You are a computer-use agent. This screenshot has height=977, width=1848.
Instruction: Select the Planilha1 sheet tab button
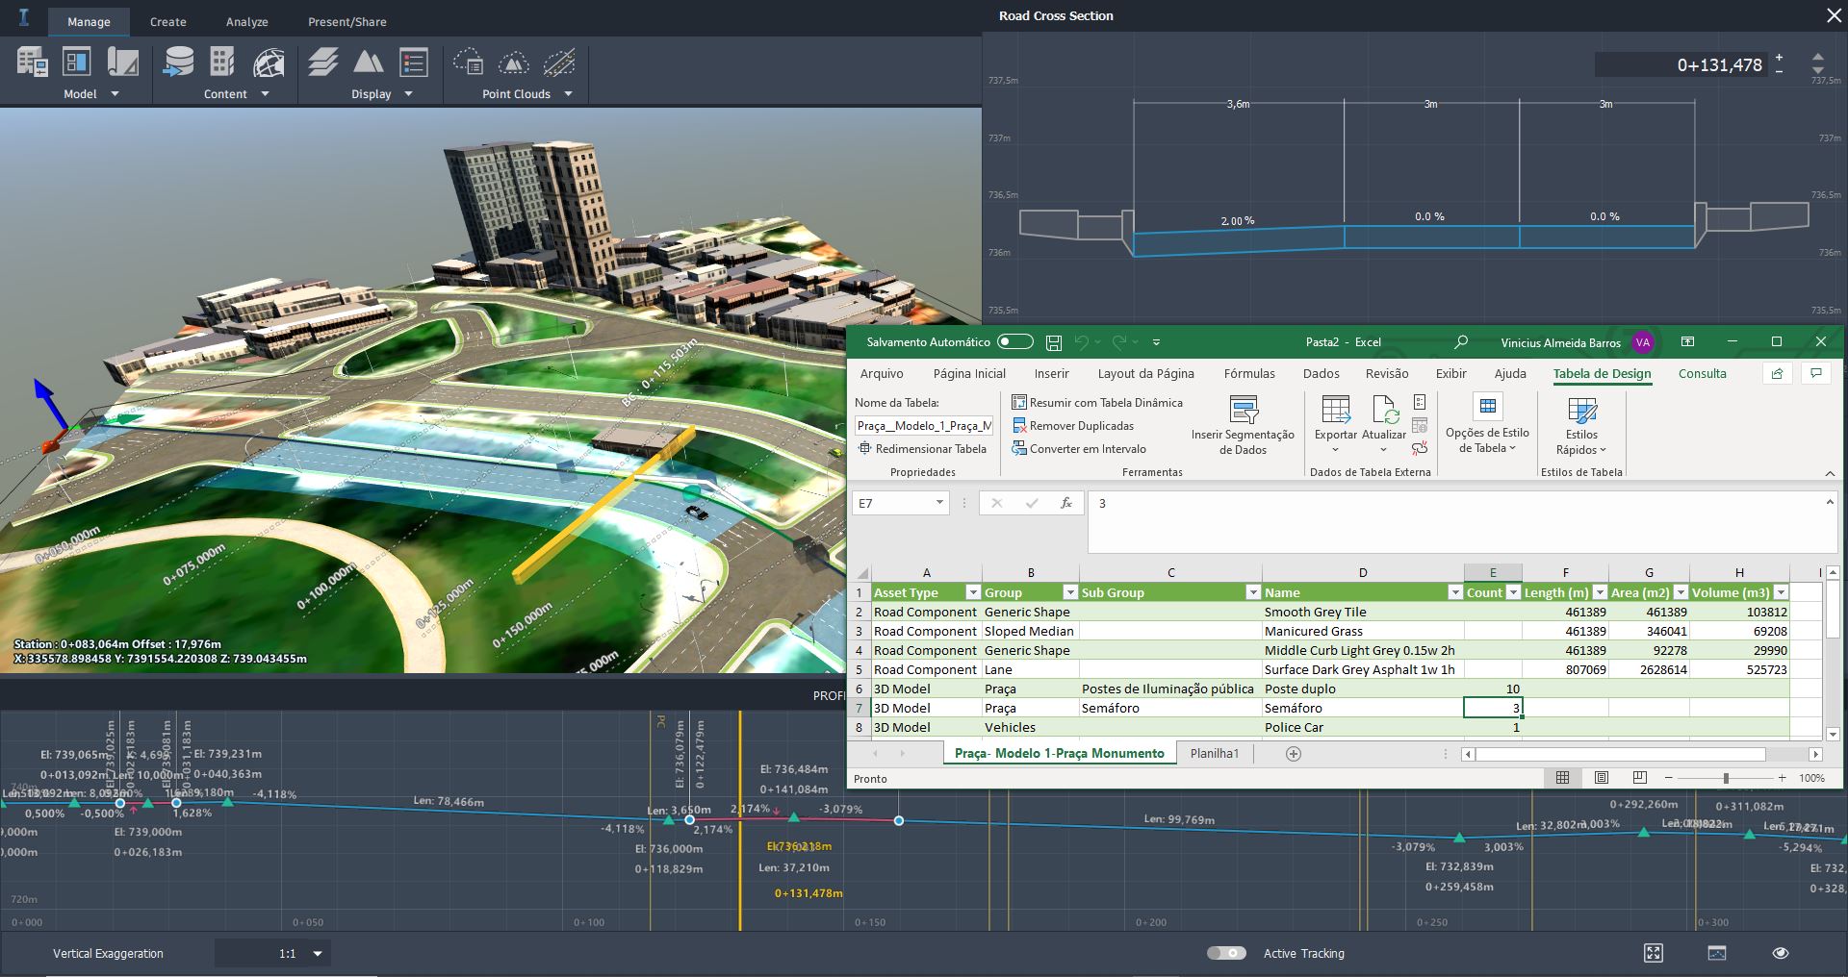tap(1215, 754)
